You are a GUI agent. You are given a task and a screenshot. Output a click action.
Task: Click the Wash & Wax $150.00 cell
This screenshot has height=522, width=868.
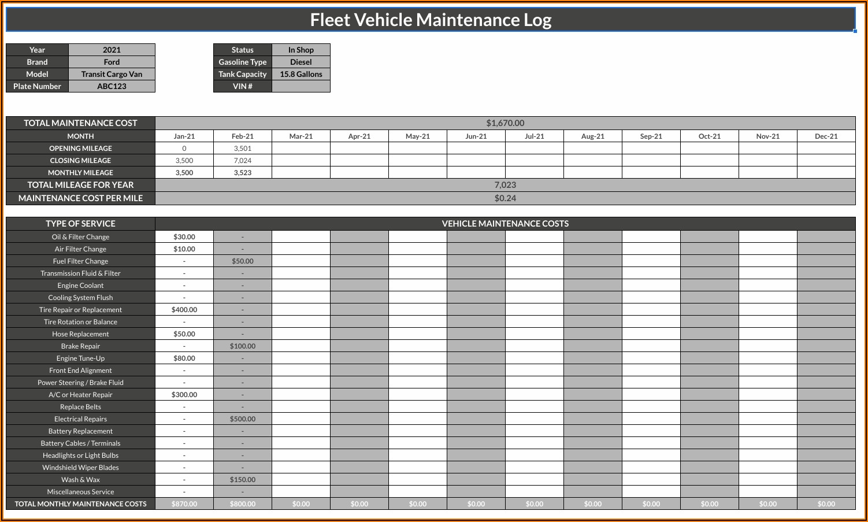click(x=243, y=480)
